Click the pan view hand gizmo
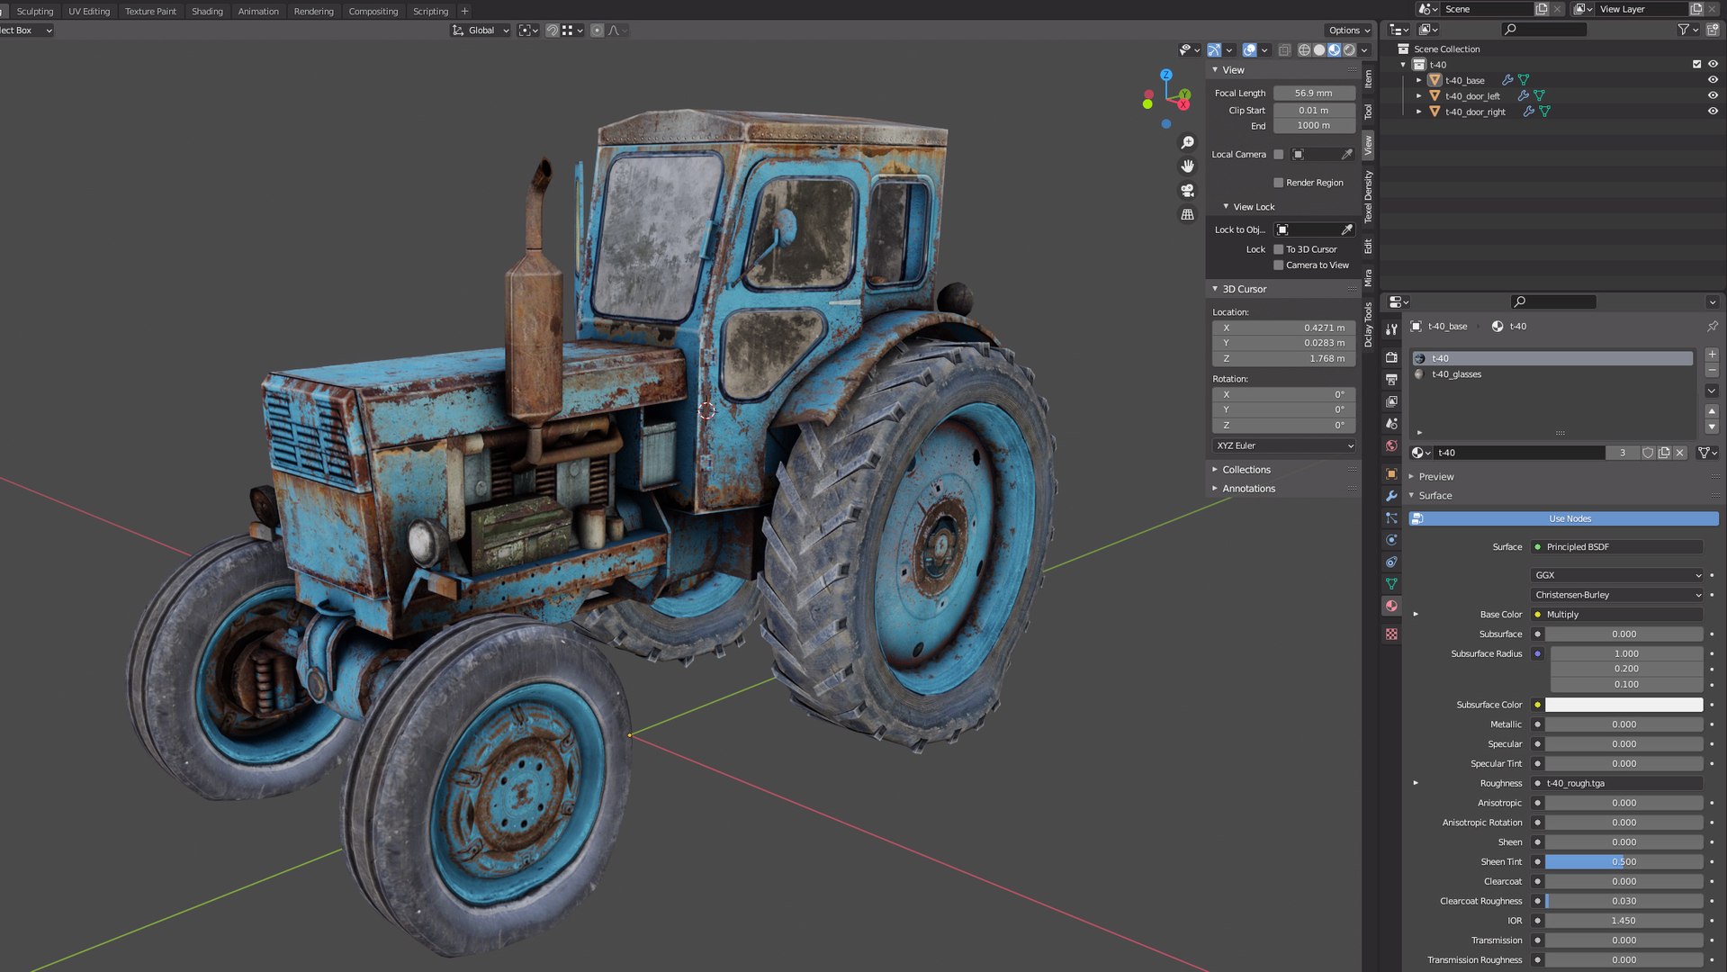The width and height of the screenshot is (1727, 972). (x=1188, y=166)
